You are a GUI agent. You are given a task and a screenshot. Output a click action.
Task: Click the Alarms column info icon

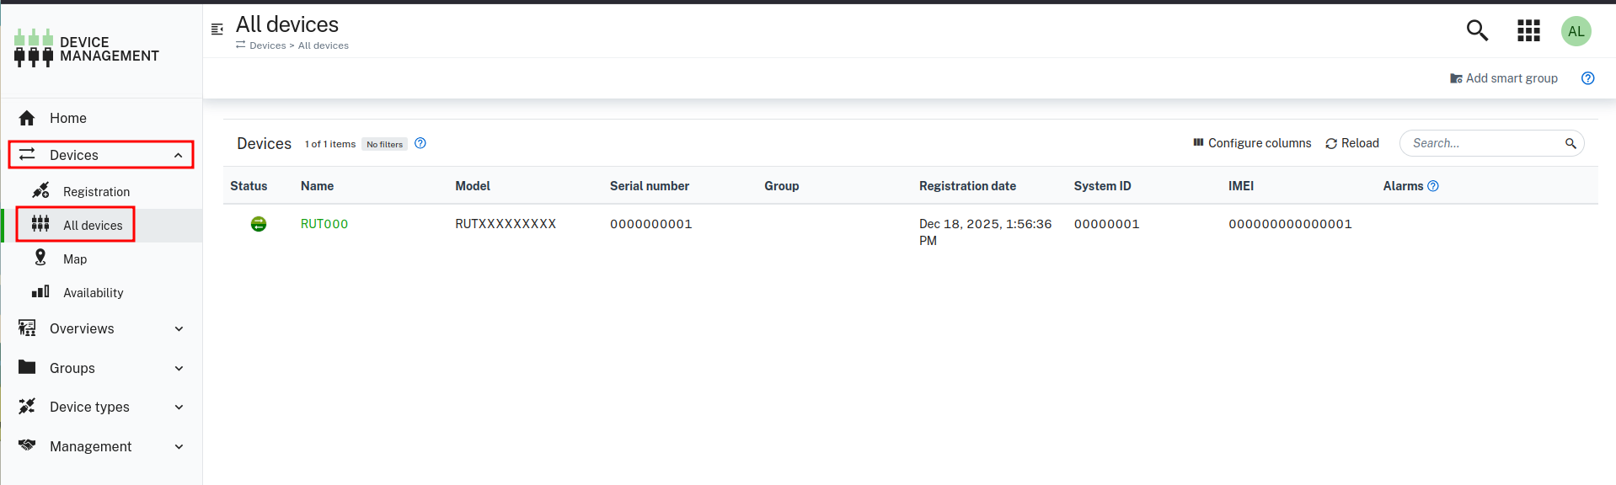(x=1433, y=186)
